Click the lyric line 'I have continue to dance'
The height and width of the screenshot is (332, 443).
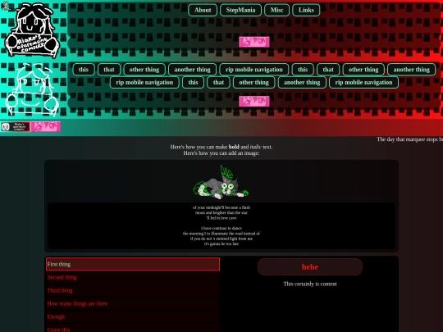[x=221, y=228]
